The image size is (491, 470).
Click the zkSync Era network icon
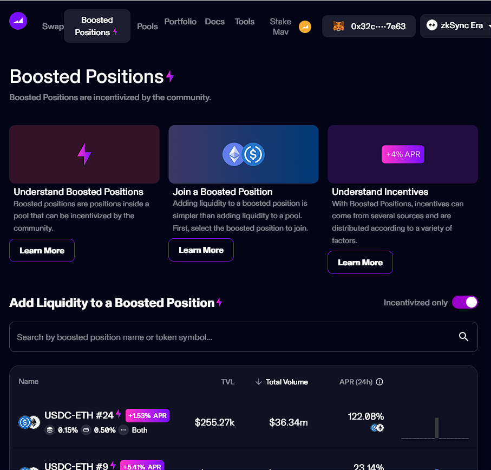[x=432, y=25]
